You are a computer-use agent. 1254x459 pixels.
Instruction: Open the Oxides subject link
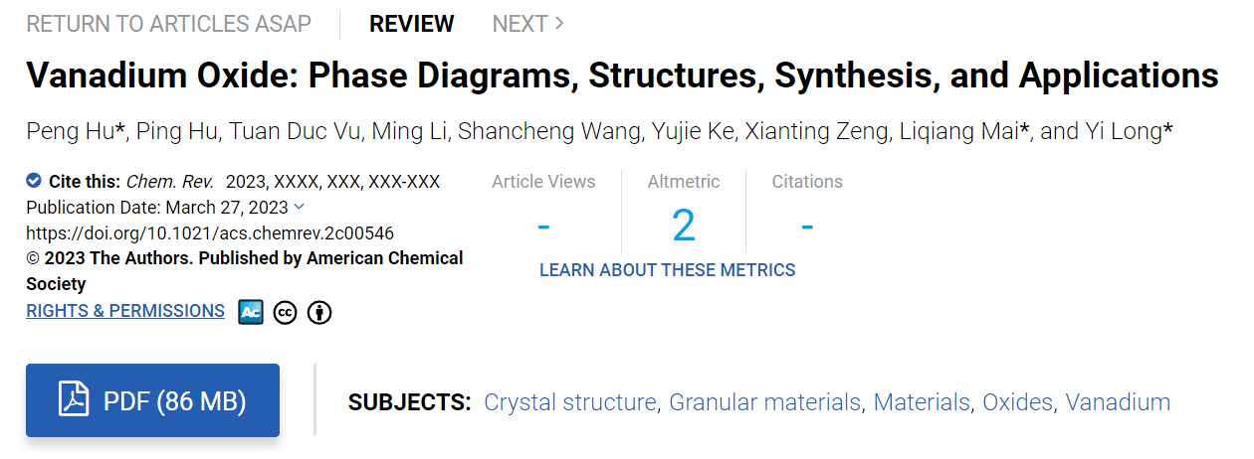[1017, 402]
